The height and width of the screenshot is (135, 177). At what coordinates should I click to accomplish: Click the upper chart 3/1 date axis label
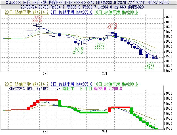(x=105, y=74)
